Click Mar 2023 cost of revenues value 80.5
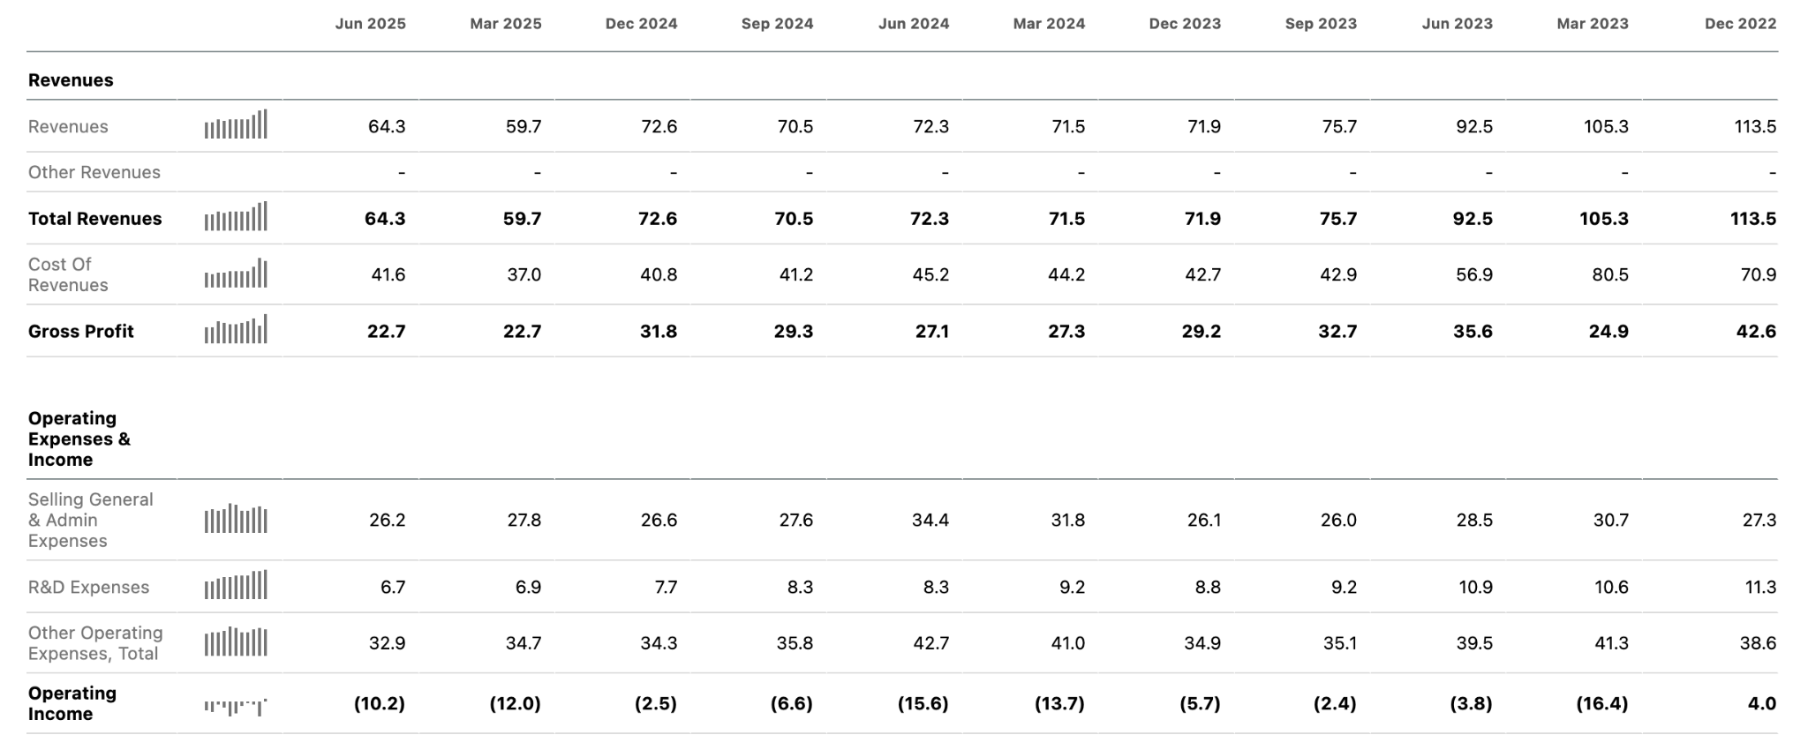The height and width of the screenshot is (750, 1808). pyautogui.click(x=1610, y=274)
